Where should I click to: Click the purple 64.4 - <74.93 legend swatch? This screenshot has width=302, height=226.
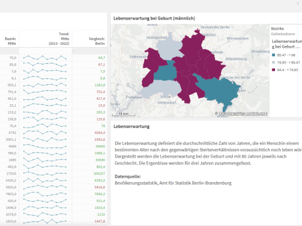273,70
